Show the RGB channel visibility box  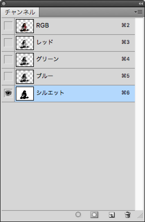coord(8,26)
